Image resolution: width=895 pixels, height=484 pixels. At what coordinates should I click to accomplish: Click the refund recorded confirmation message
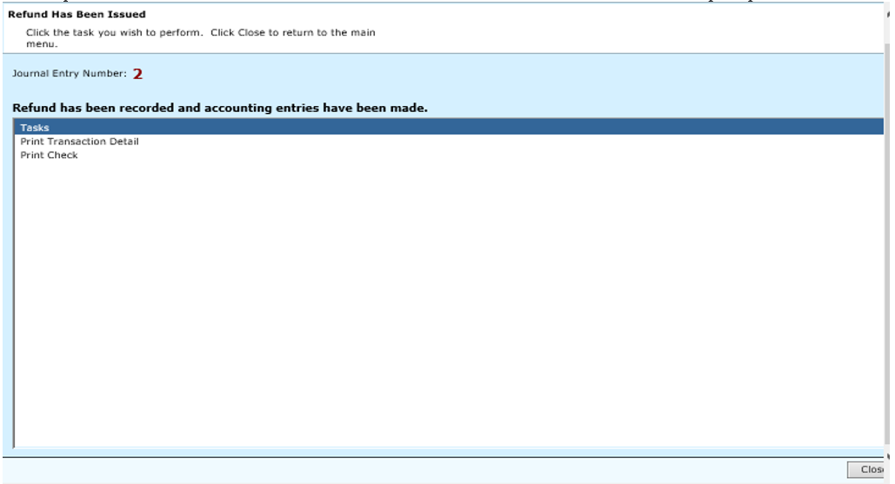click(x=219, y=109)
